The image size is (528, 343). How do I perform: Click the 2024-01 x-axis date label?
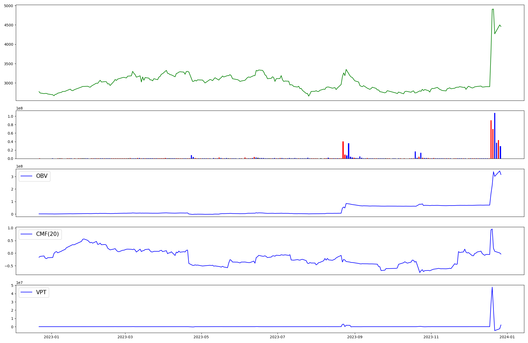[x=507, y=337]
